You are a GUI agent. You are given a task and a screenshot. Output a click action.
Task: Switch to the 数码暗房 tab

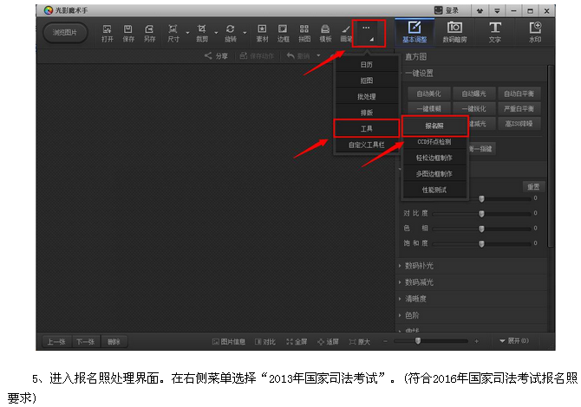click(x=454, y=31)
